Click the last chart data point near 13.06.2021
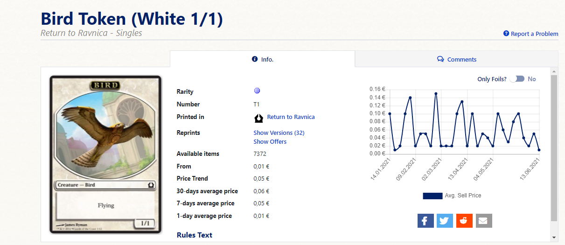 pos(539,150)
